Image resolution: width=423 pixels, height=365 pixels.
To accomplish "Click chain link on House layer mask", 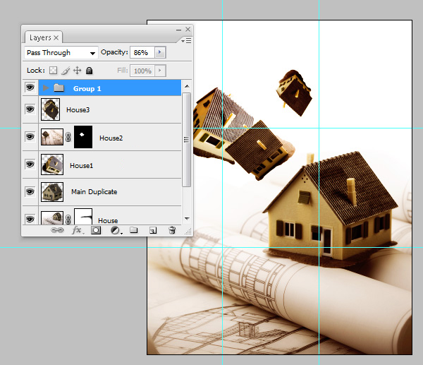I will (x=68, y=220).
